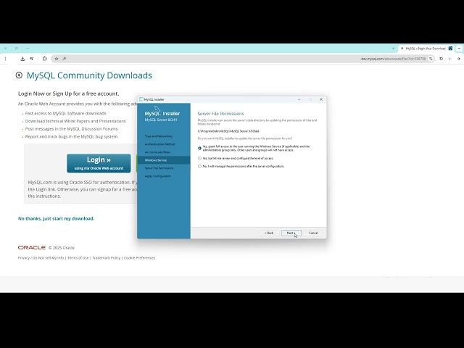Open the tab search dropdown arrow
Image resolution: width=464 pixels, height=348 pixels.
click(x=459, y=49)
